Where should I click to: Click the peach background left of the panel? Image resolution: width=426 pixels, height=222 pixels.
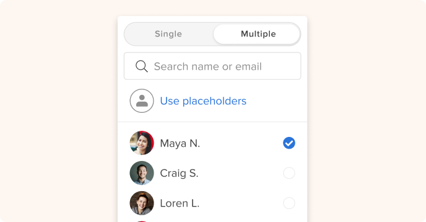tap(58, 111)
